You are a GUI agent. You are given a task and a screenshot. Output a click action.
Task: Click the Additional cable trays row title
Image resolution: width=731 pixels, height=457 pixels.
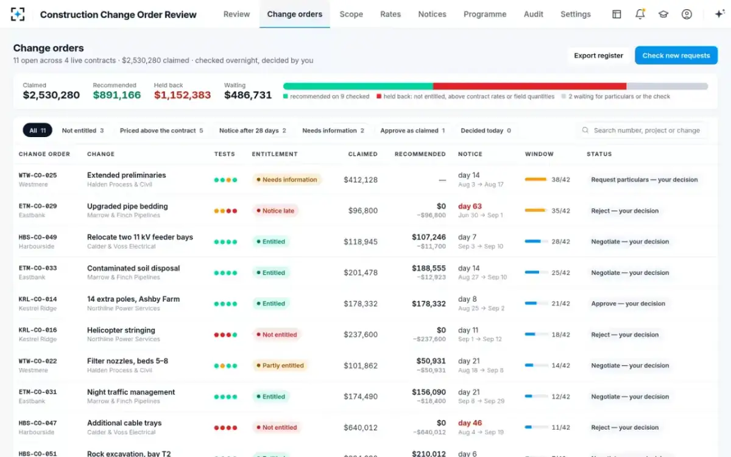pyautogui.click(x=124, y=423)
